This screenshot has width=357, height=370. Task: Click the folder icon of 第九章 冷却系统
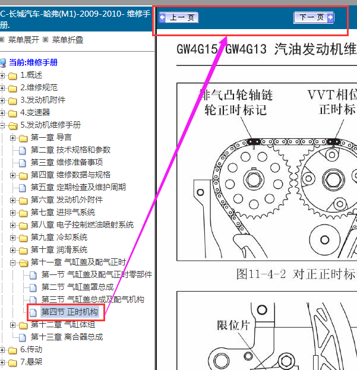tap(23, 238)
